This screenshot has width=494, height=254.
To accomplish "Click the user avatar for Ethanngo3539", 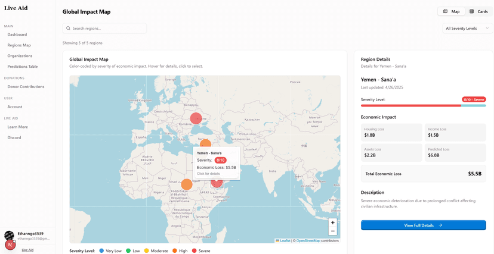I will pos(9,236).
